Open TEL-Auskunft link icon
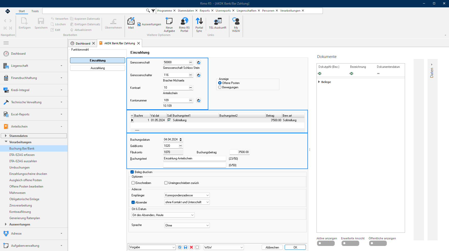The height and width of the screenshot is (251, 449). [x=218, y=23]
